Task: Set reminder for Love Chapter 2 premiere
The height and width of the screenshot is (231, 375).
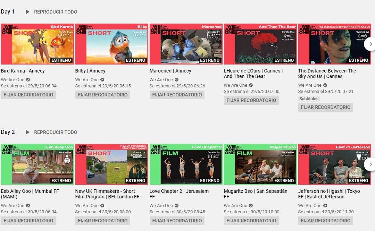Action: 177,221
